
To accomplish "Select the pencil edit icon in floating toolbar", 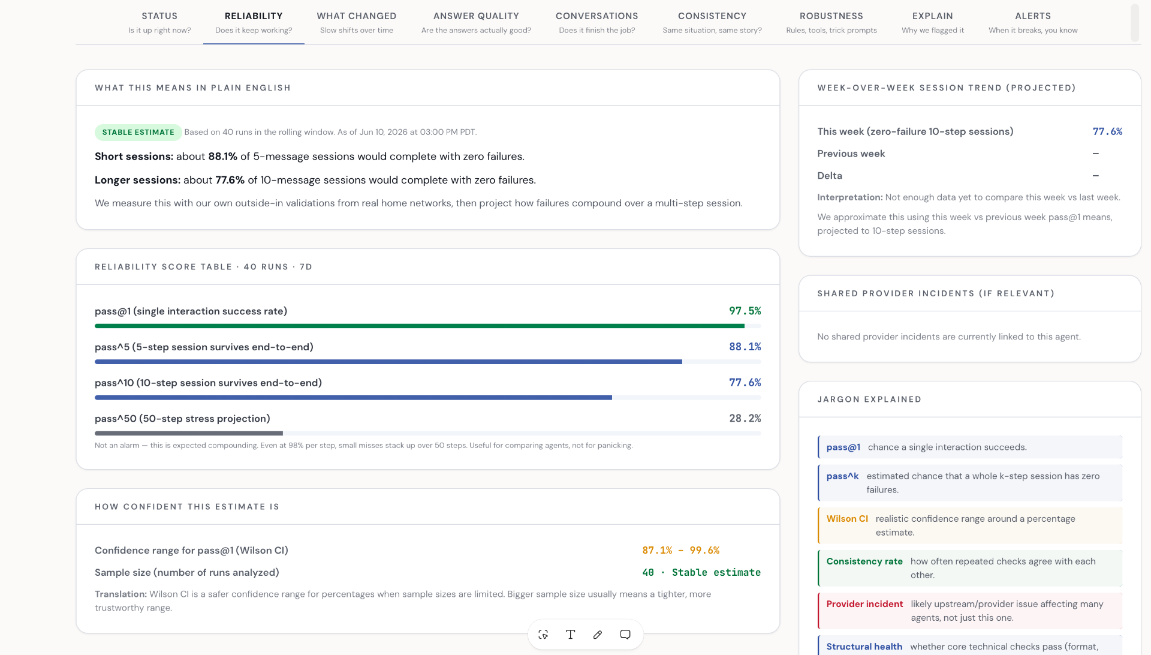I will 598,635.
